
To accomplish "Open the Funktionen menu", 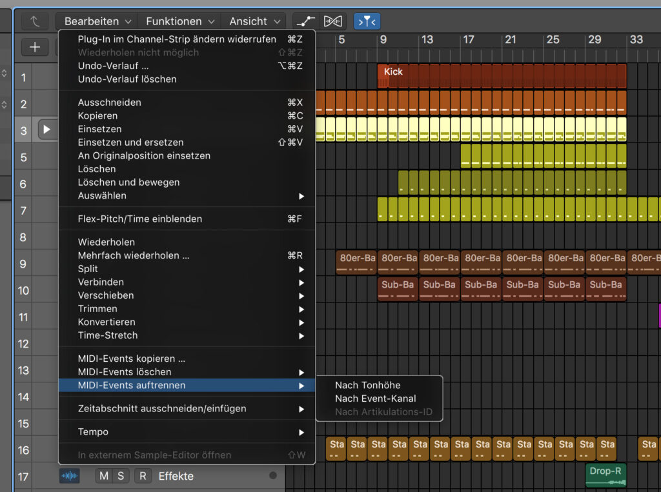I will coord(180,21).
